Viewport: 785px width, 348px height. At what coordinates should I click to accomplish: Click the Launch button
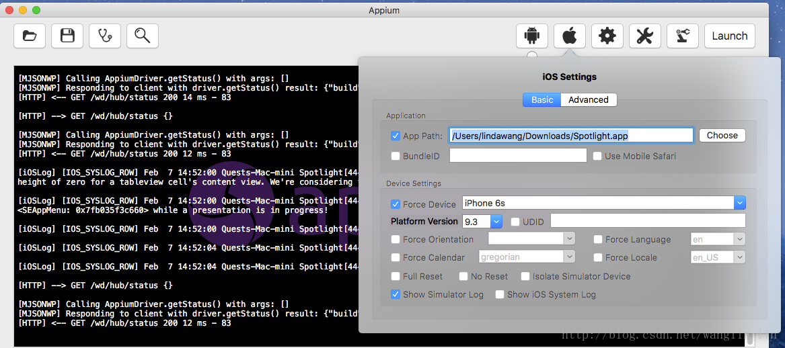click(x=729, y=36)
